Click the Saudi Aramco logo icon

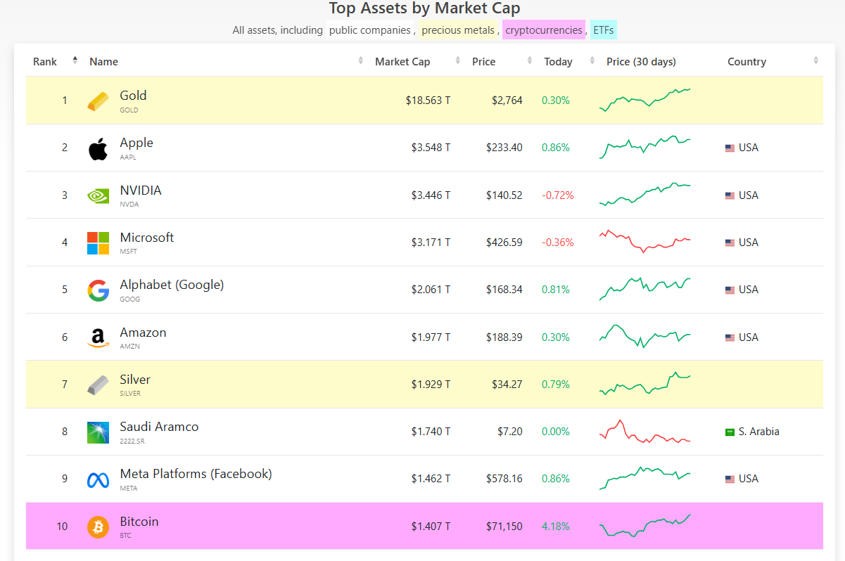pos(99,432)
